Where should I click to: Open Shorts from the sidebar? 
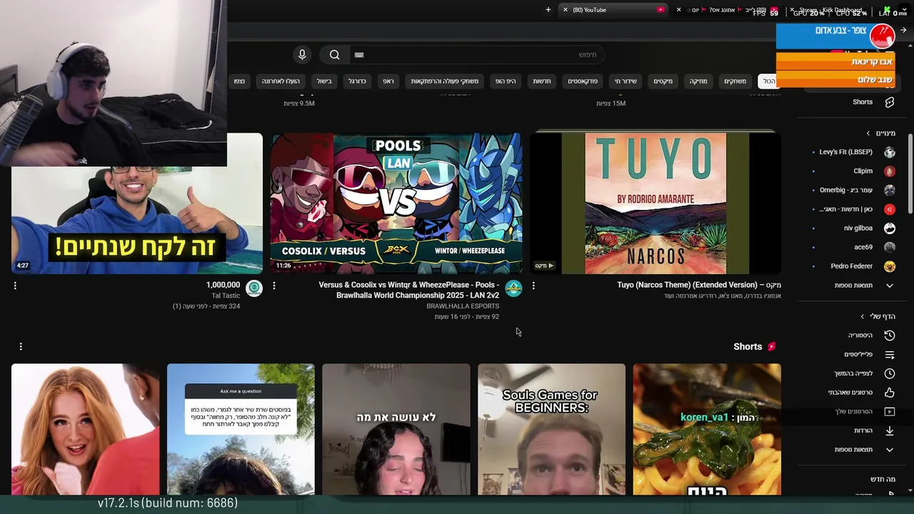coord(873,102)
